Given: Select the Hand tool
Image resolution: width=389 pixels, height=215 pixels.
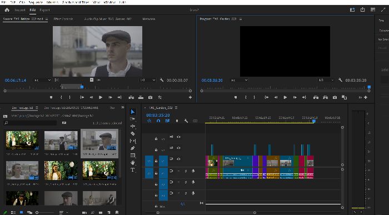Looking at the screenshot, I should [133, 163].
